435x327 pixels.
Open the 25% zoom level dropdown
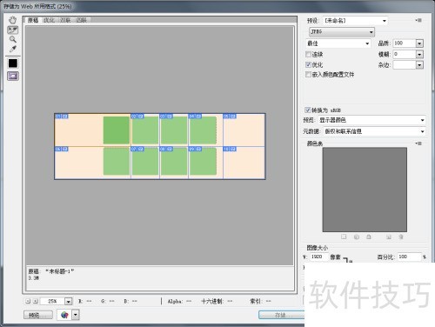pyautogui.click(x=68, y=302)
